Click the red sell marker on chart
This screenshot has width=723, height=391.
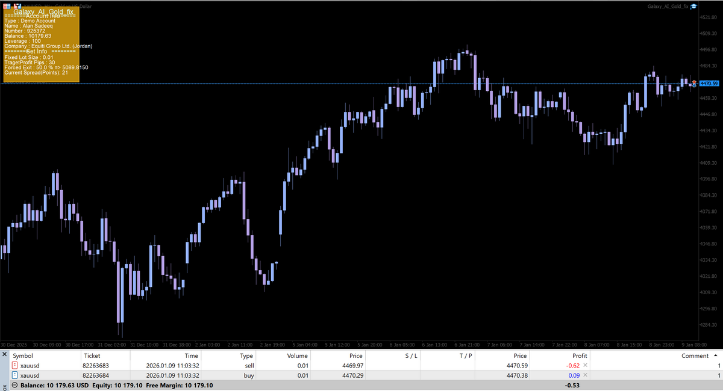tap(694, 81)
